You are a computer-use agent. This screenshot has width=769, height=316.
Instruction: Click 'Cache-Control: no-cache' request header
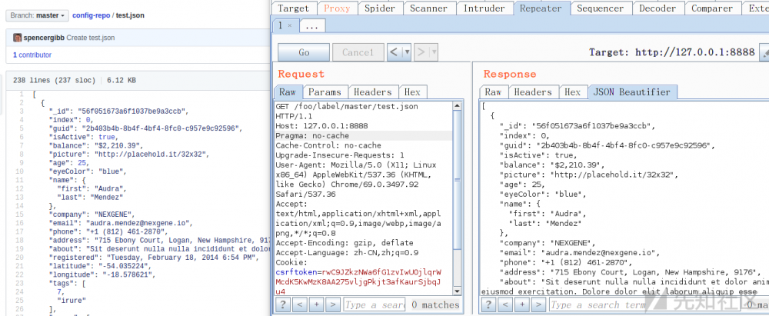point(328,145)
